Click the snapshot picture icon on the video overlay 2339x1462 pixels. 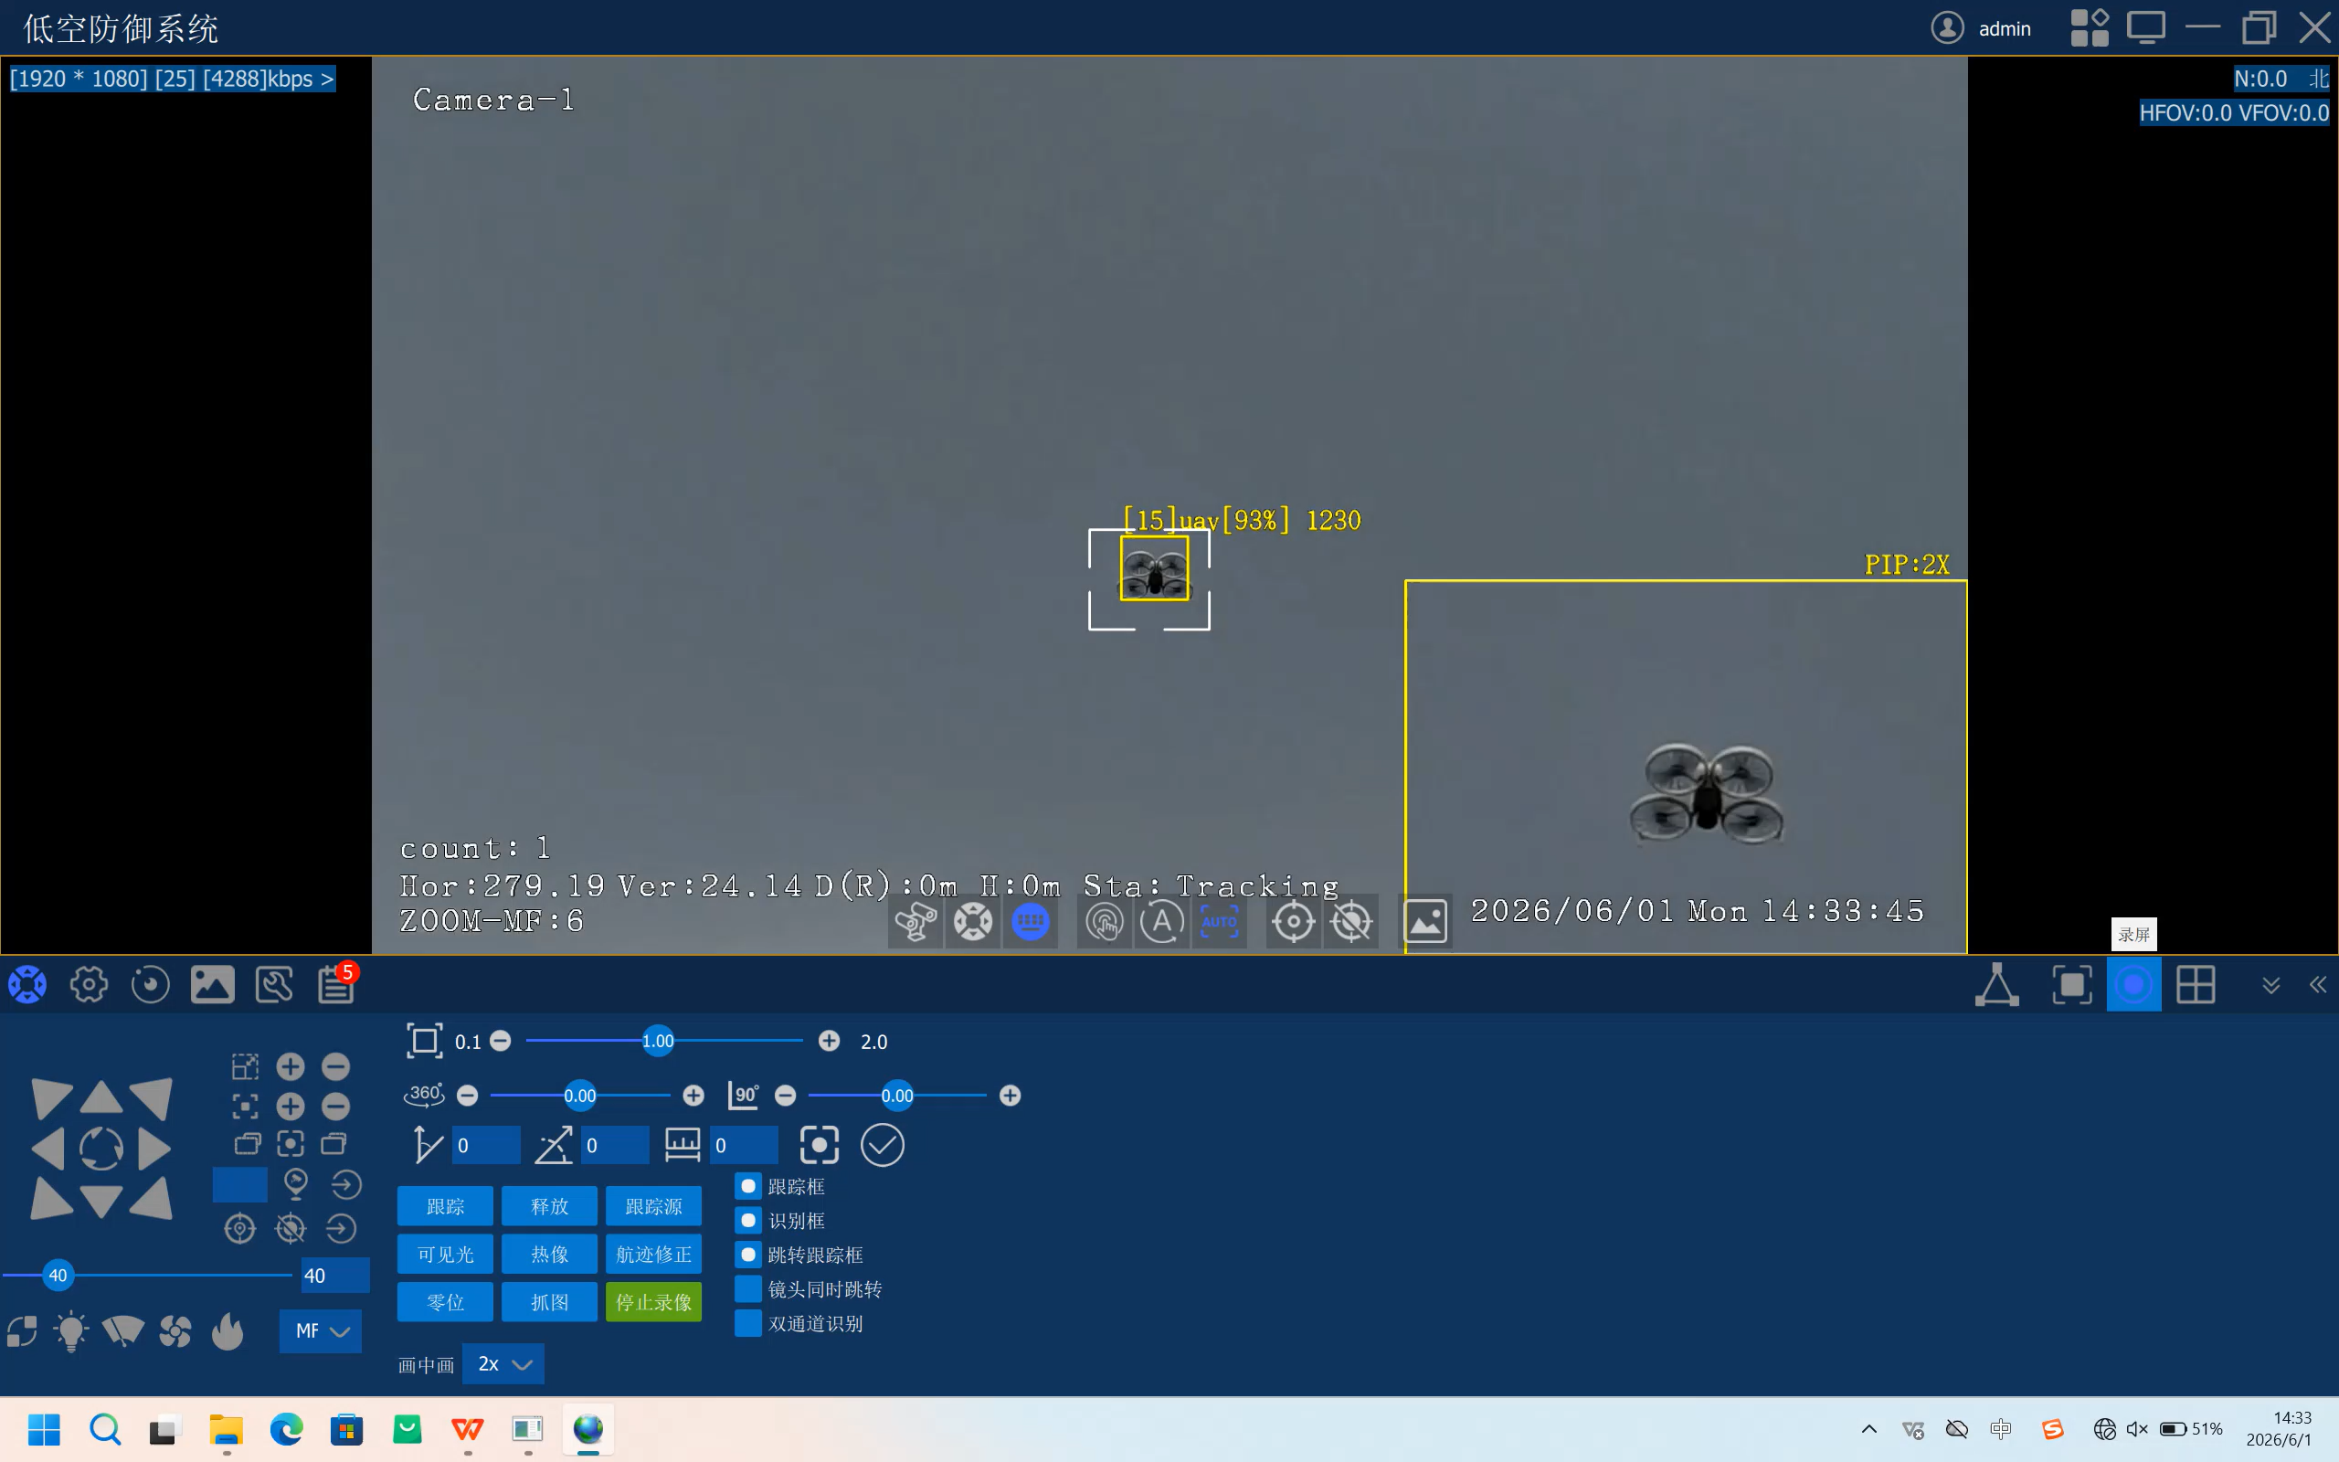[1425, 921]
